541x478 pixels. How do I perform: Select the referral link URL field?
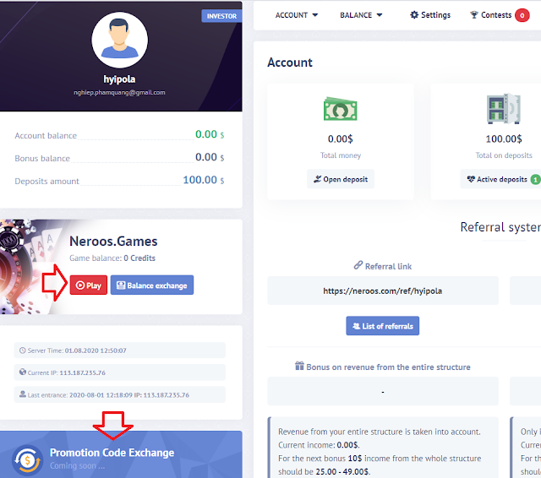[383, 291]
